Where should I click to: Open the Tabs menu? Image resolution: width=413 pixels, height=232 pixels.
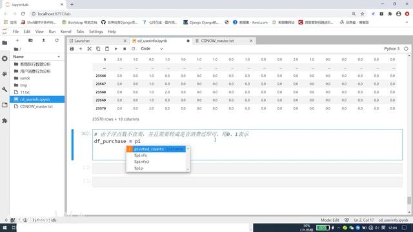pyautogui.click(x=80, y=32)
